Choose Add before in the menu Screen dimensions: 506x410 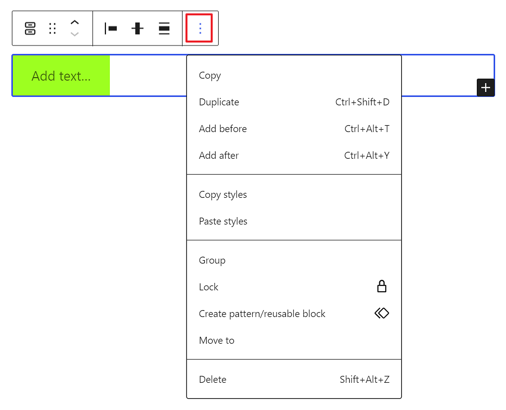tap(223, 129)
